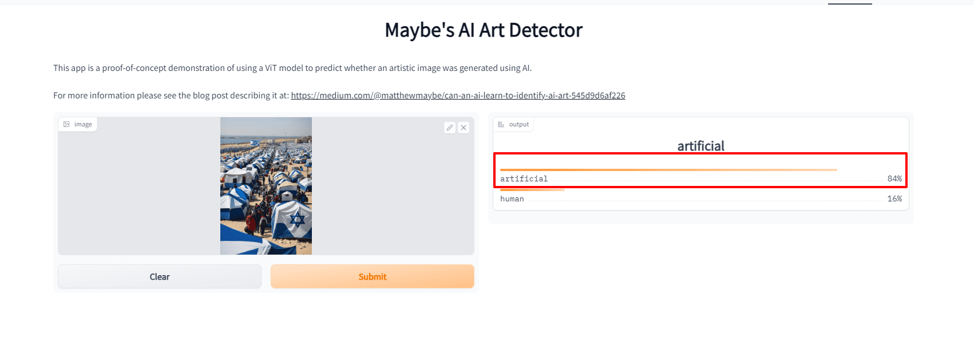Remove the uploaded image with X icon

click(x=464, y=128)
